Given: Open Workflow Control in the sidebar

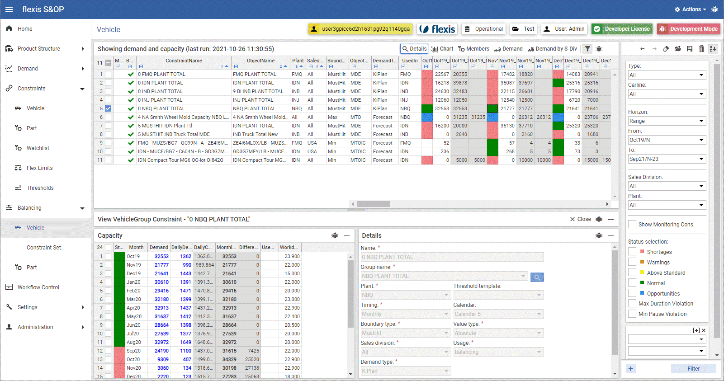Looking at the screenshot, I should (38, 287).
